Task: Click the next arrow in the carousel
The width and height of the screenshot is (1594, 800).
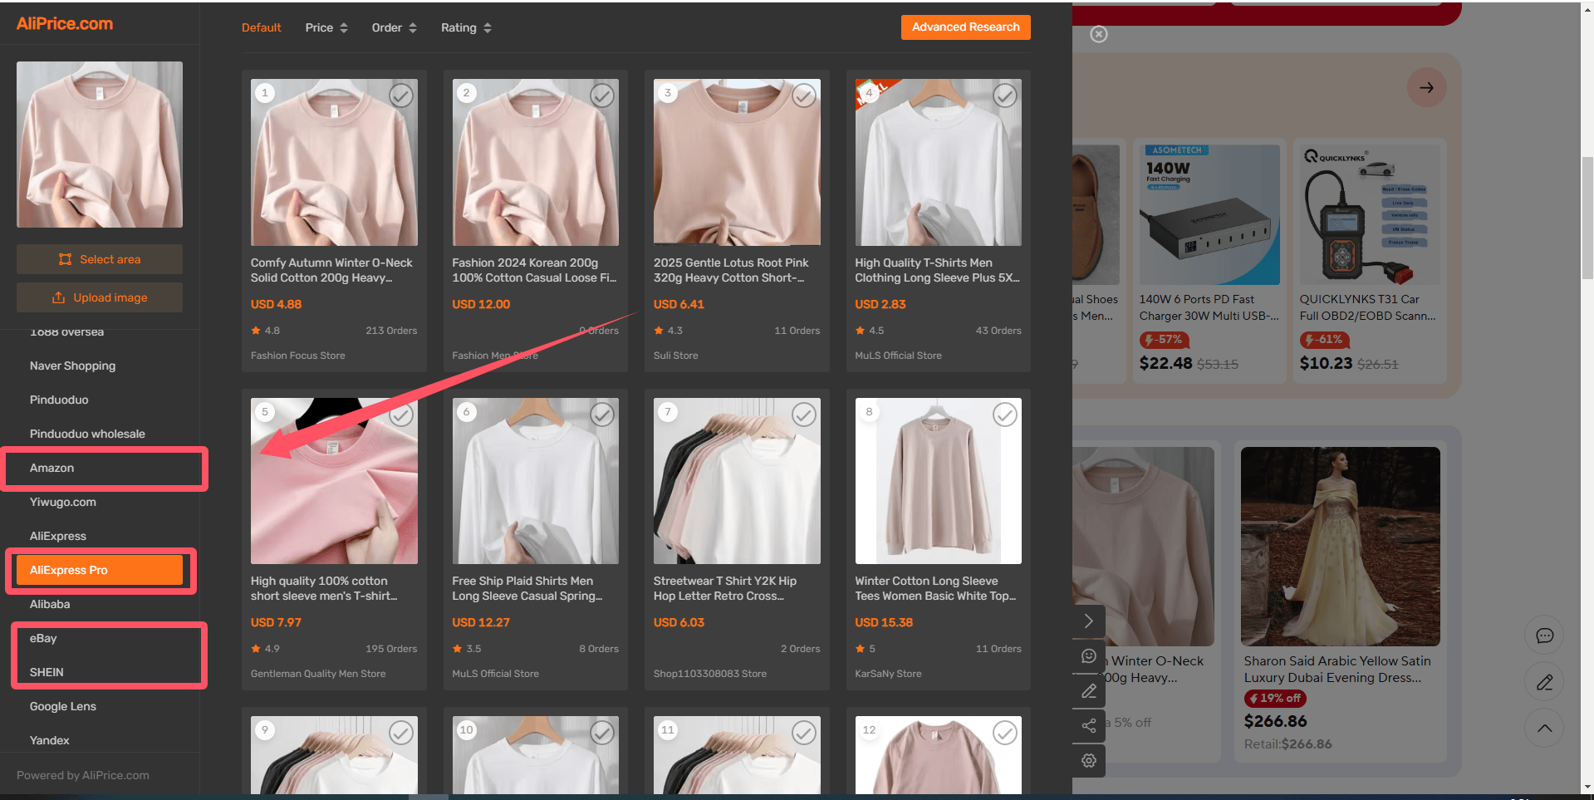Action: [x=1426, y=87]
